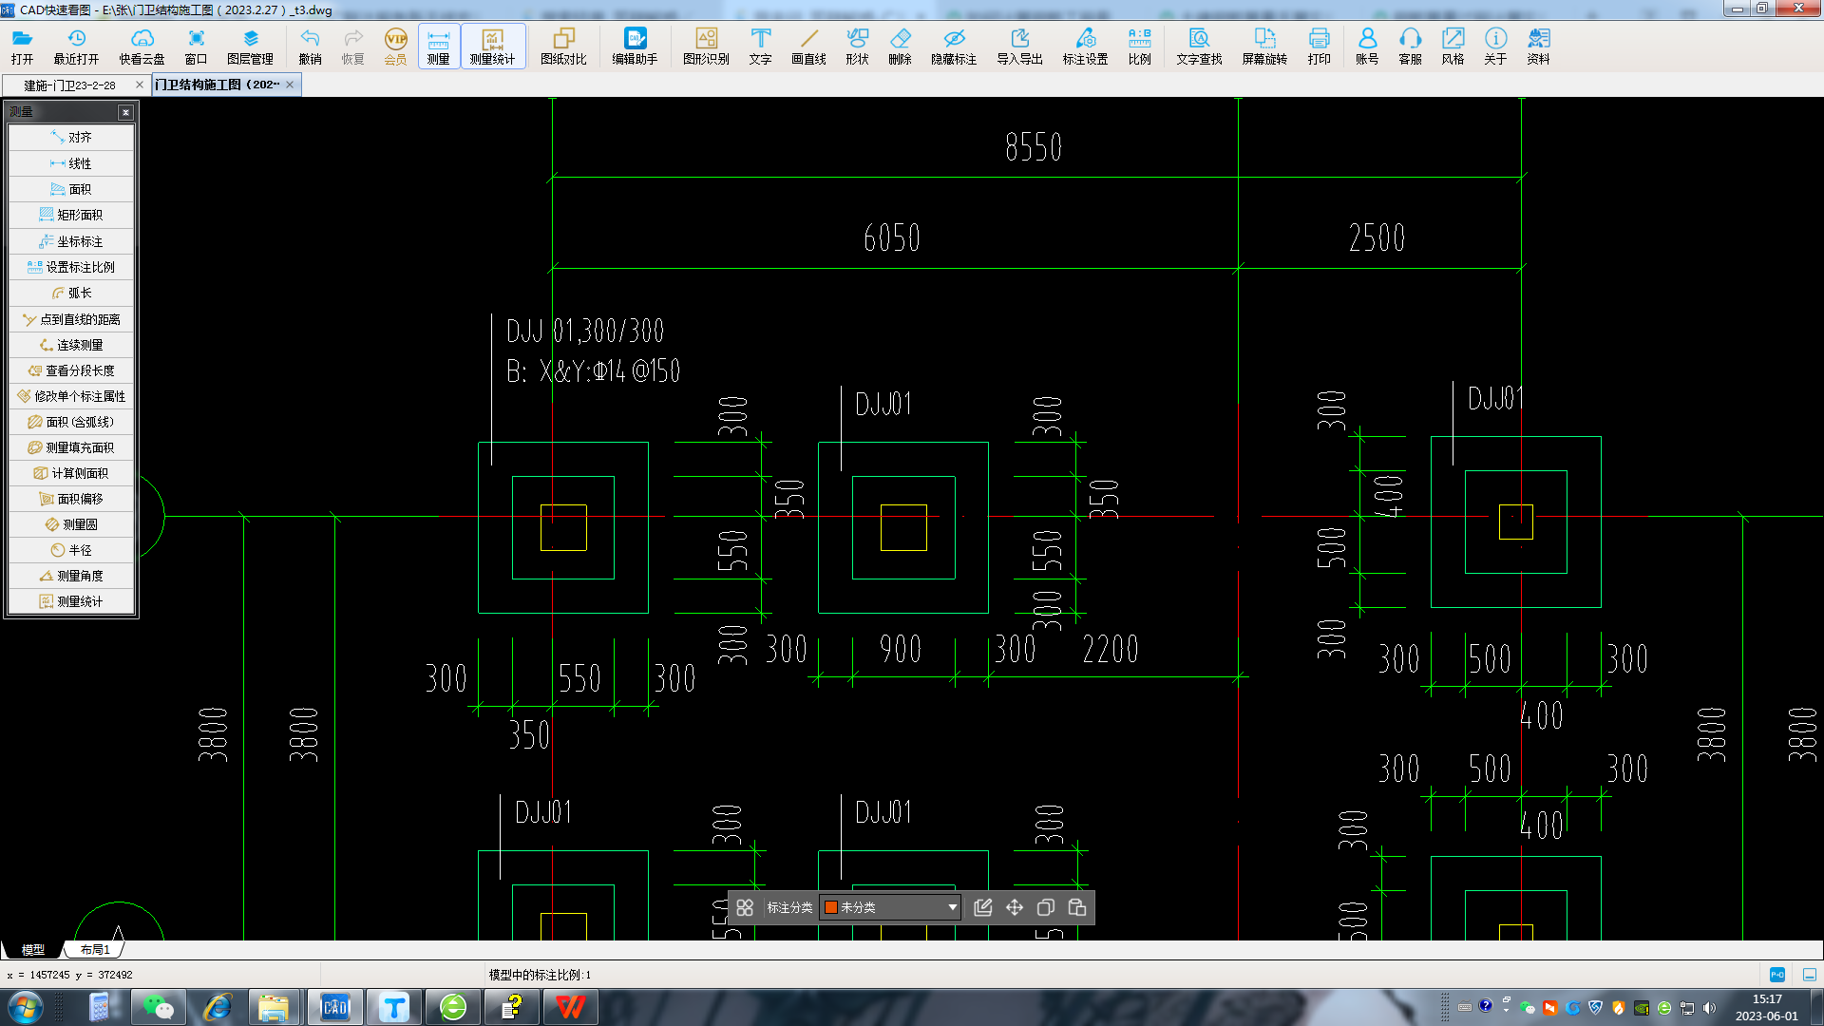This screenshot has width=1824, height=1026.
Task: Click the copy icon in annotation toolbar
Action: pyautogui.click(x=1045, y=907)
